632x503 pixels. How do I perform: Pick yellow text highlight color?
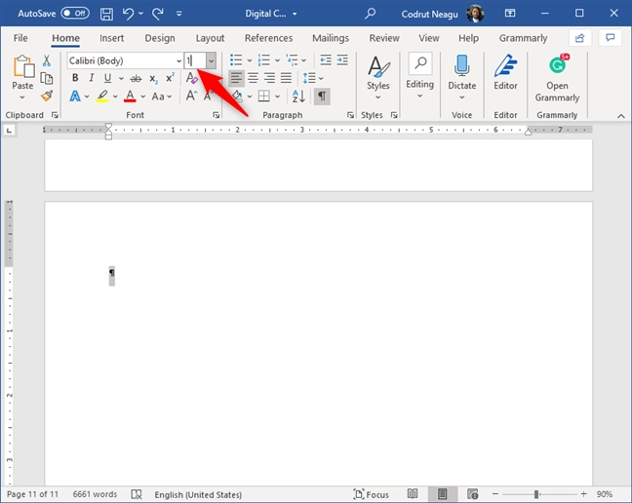(102, 97)
